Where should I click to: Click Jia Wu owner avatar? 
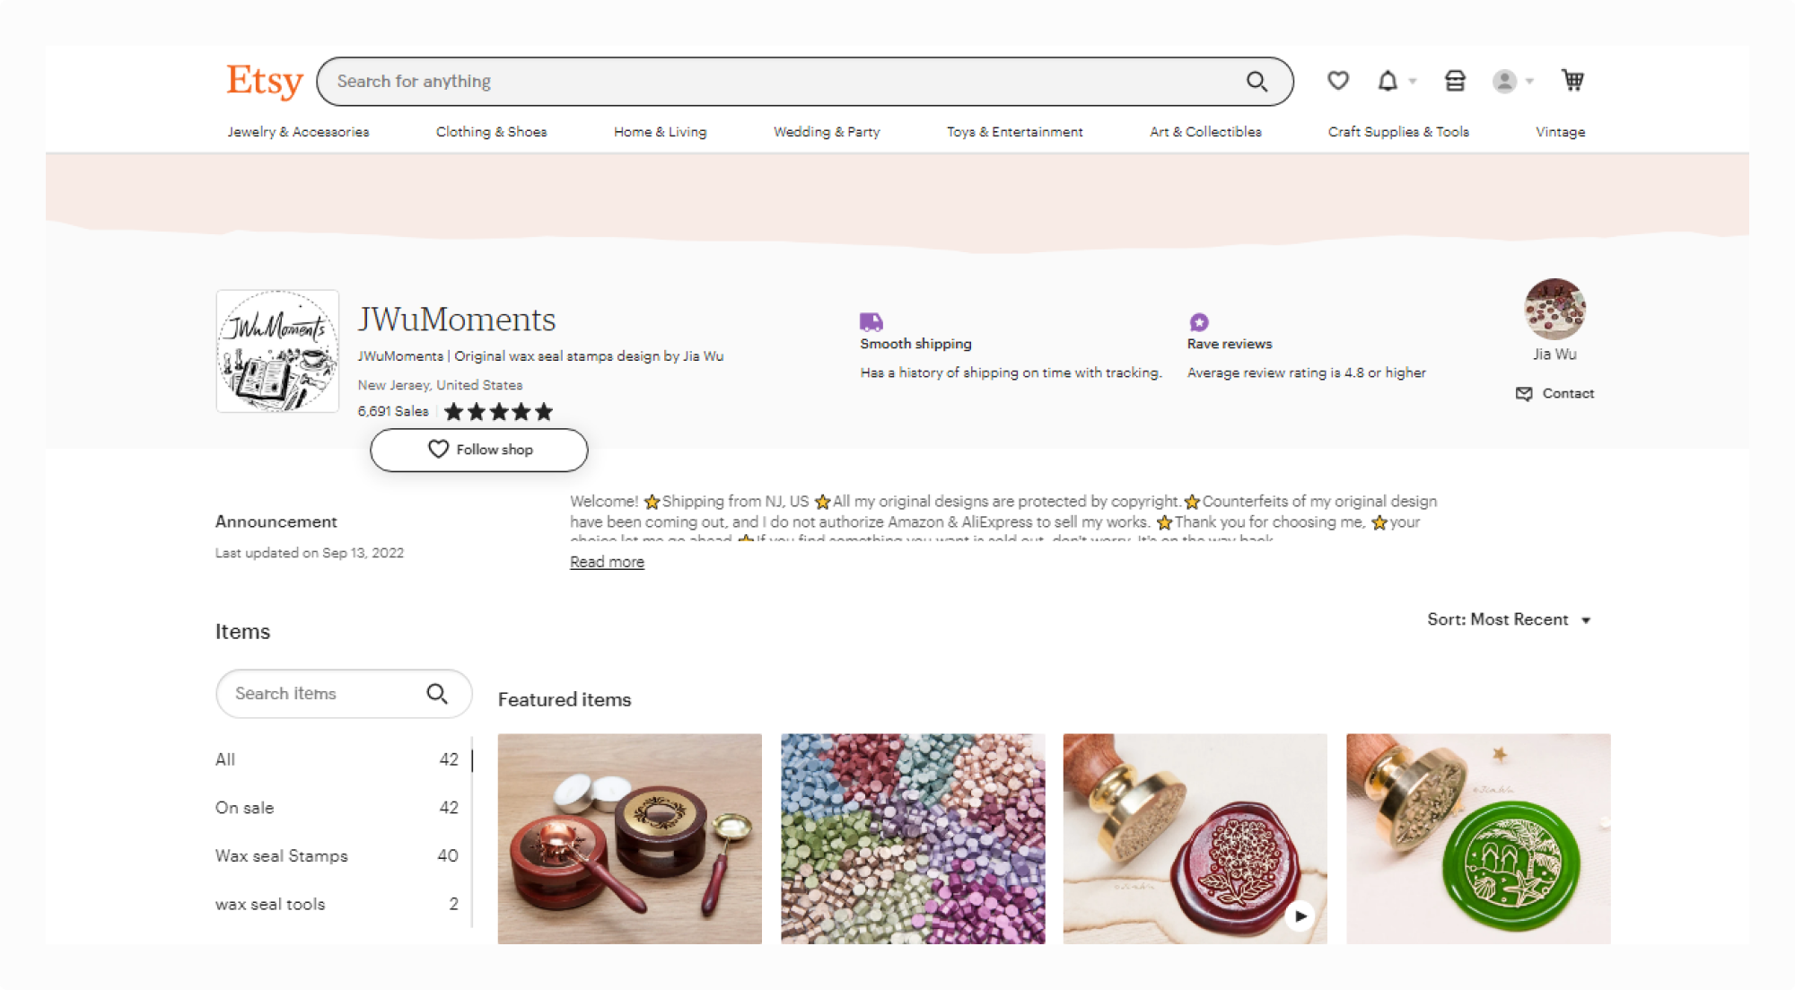[1554, 309]
